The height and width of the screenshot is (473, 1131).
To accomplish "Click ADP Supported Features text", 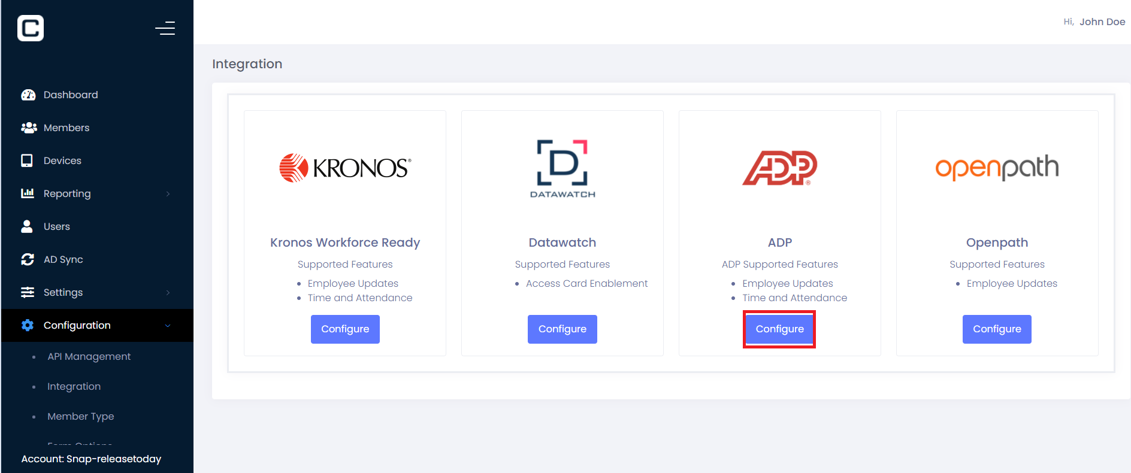I will [x=780, y=264].
